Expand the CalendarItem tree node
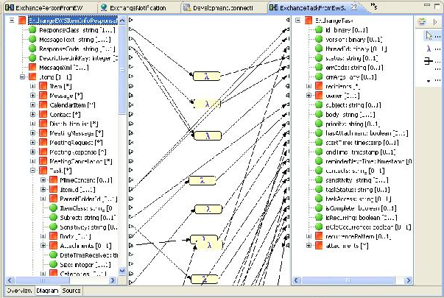 click(x=32, y=104)
